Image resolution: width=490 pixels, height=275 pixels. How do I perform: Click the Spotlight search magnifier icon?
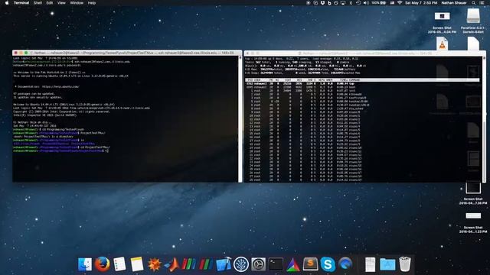(x=474, y=3)
